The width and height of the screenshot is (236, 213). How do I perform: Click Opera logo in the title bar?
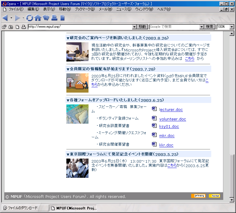click(4, 4)
